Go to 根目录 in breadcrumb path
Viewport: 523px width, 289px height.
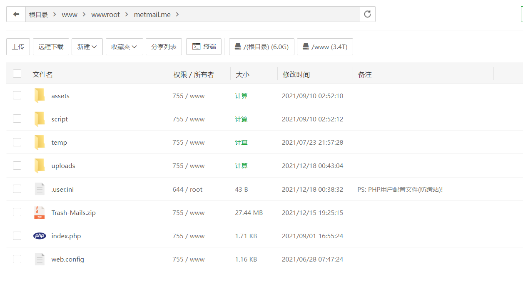38,15
